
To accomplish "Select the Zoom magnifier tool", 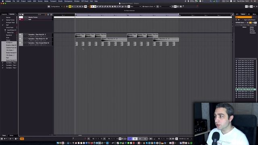I will pyautogui.click(x=110, y=6).
